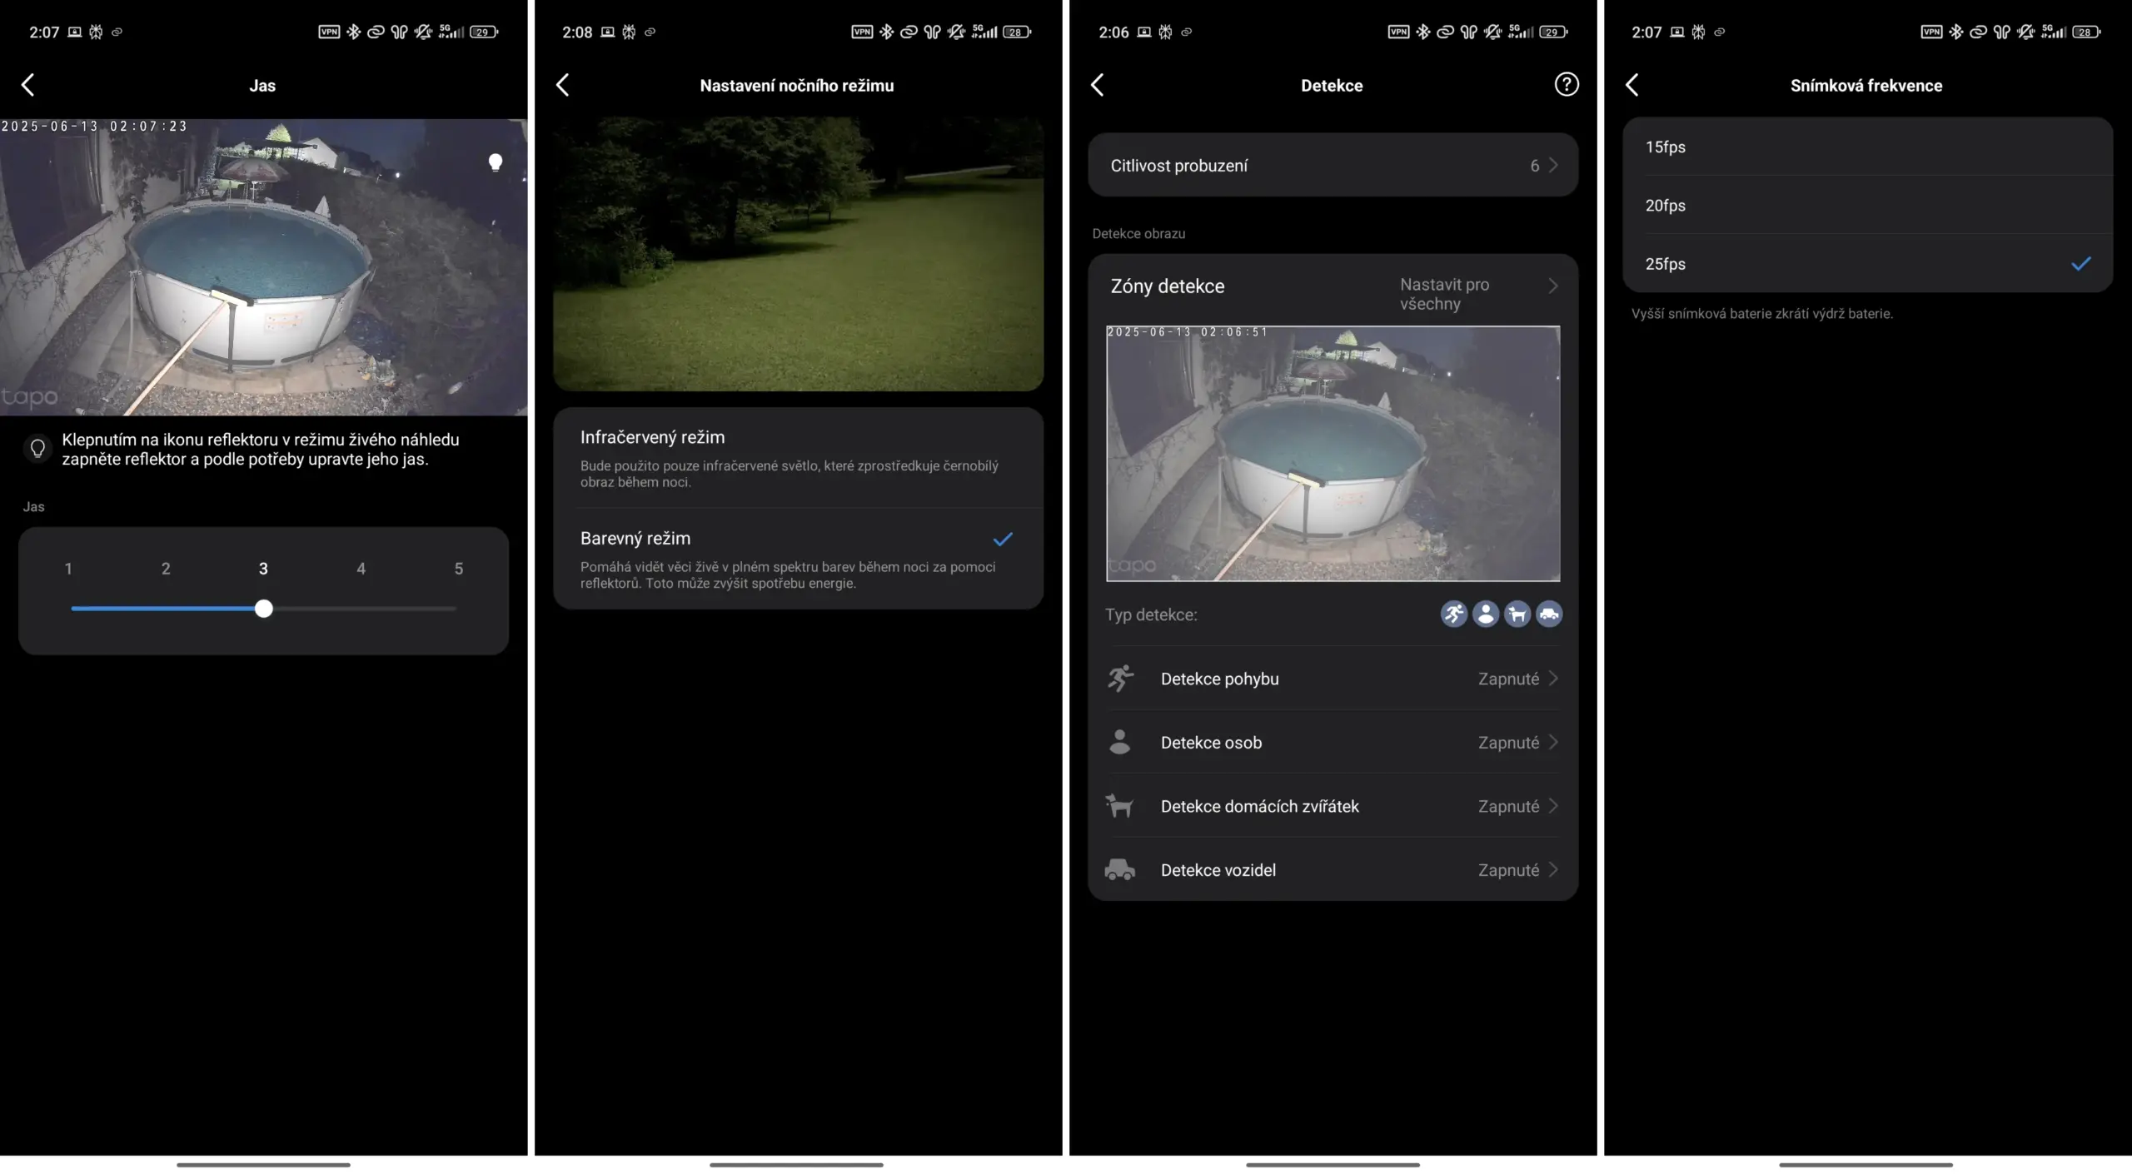
Task: Tap the brightness slider handle at 3
Action: [x=263, y=608]
